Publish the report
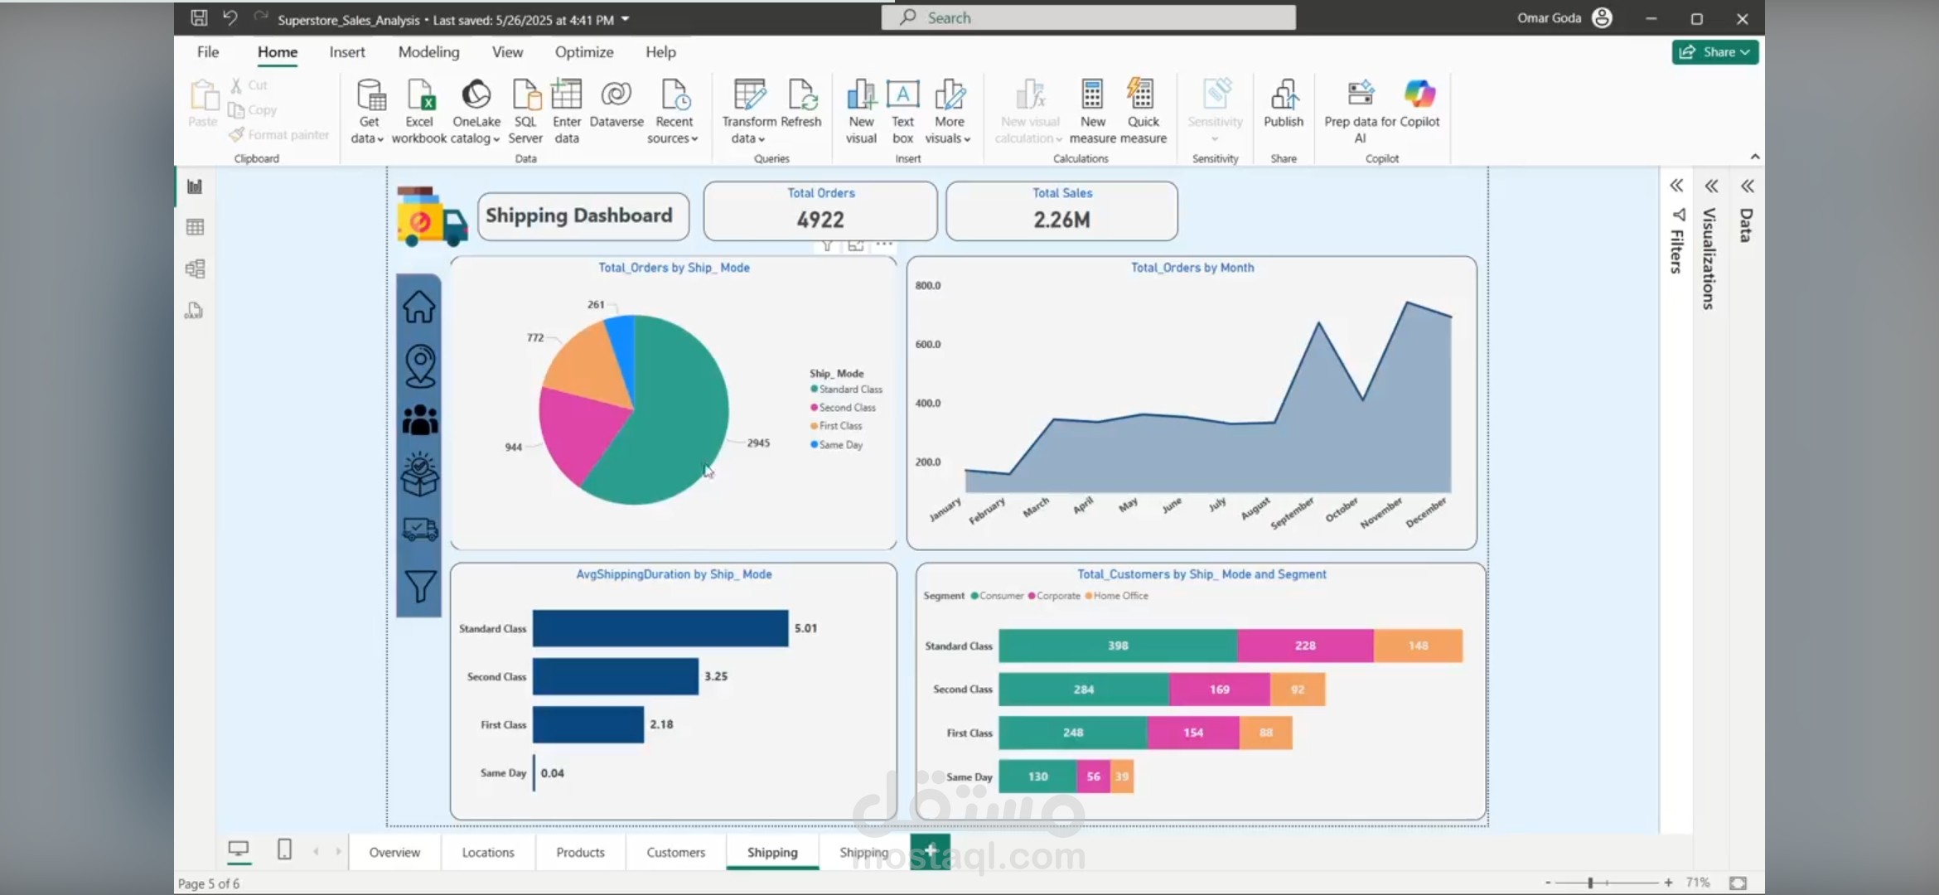 pyautogui.click(x=1284, y=104)
